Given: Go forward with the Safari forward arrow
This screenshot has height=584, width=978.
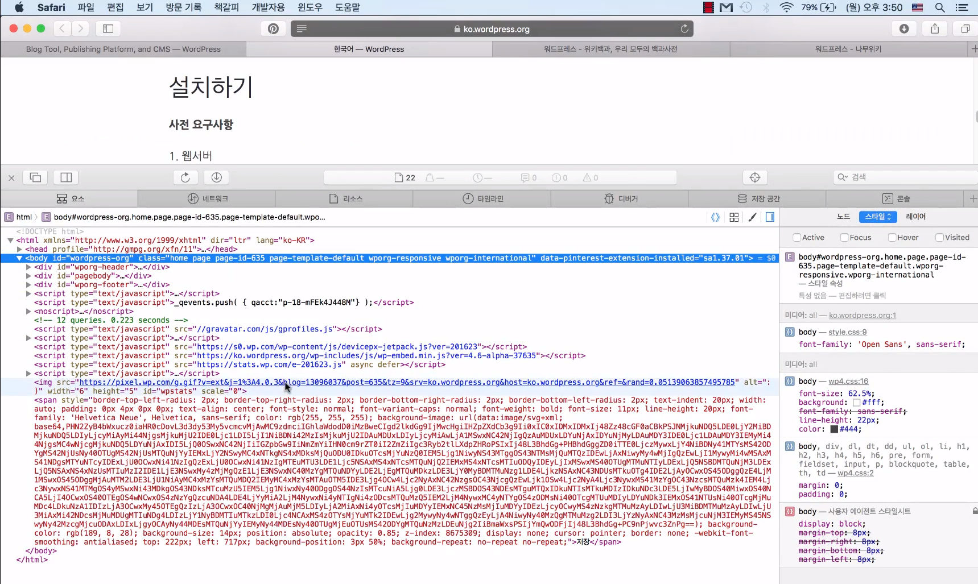Looking at the screenshot, I should pos(81,28).
